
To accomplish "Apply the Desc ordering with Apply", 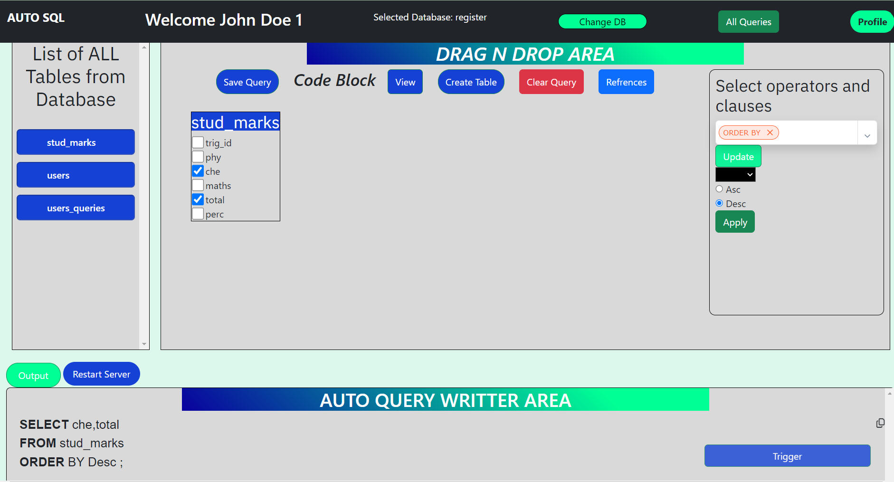I will [x=735, y=221].
